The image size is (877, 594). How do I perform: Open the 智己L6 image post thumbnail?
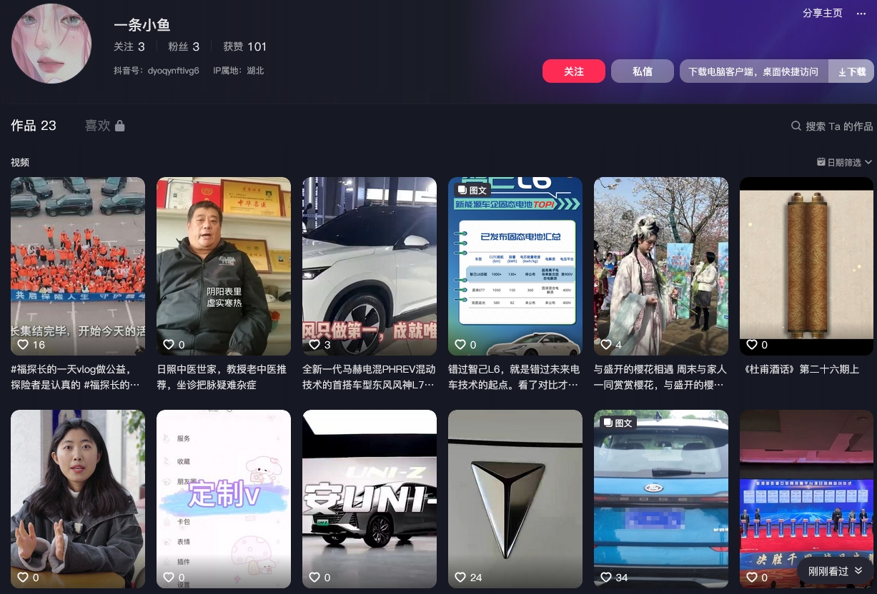(515, 266)
